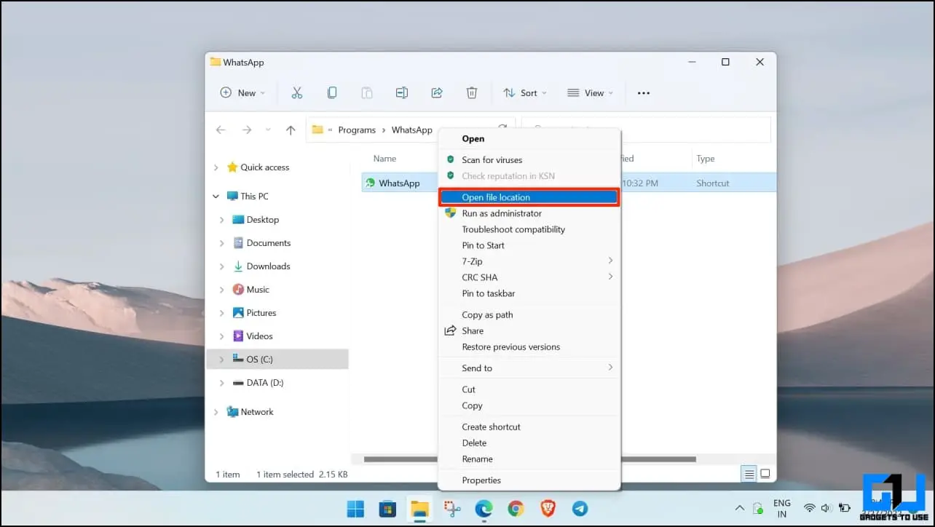The image size is (935, 527).
Task: Expand the Network tree node
Action: (216, 412)
